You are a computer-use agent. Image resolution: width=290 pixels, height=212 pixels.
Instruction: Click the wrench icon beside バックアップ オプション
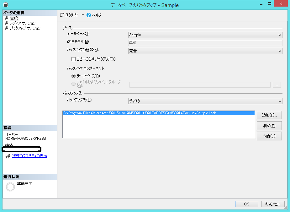(7, 28)
